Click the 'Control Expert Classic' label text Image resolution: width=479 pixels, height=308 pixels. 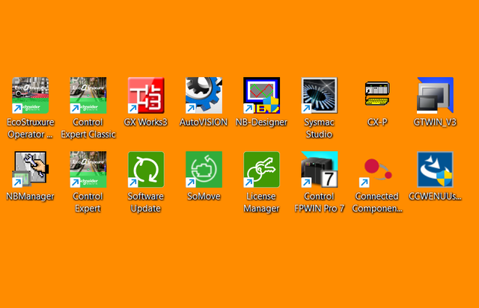pos(88,128)
